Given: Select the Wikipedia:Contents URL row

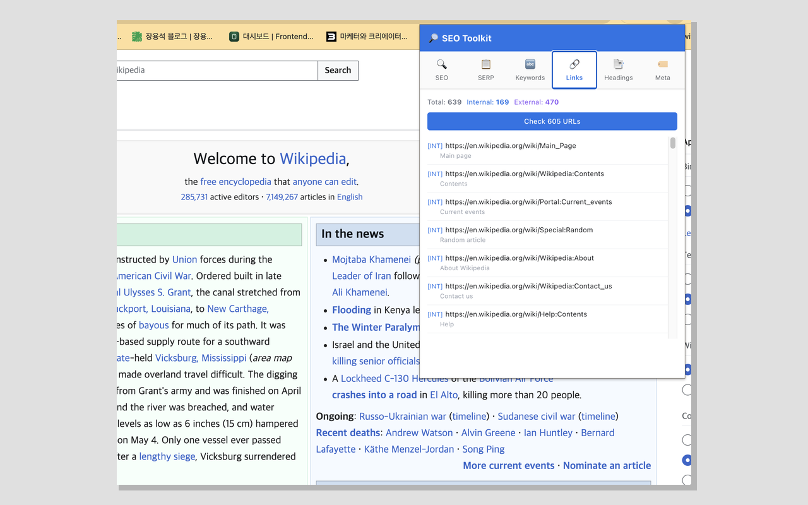Looking at the screenshot, I should 547,179.
